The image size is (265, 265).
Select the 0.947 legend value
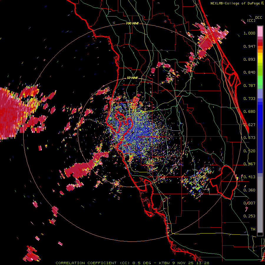[249, 46]
